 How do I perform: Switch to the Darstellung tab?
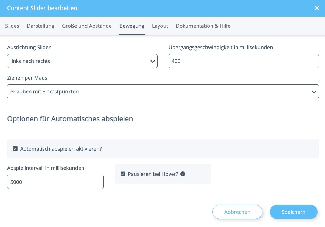41,26
